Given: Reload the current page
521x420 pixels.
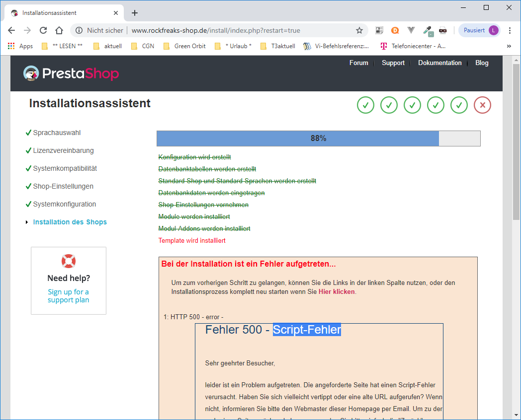Looking at the screenshot, I should [x=43, y=30].
